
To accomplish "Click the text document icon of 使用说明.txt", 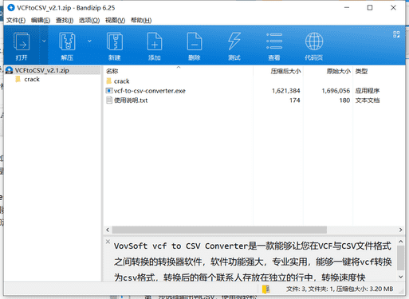I will coord(109,100).
